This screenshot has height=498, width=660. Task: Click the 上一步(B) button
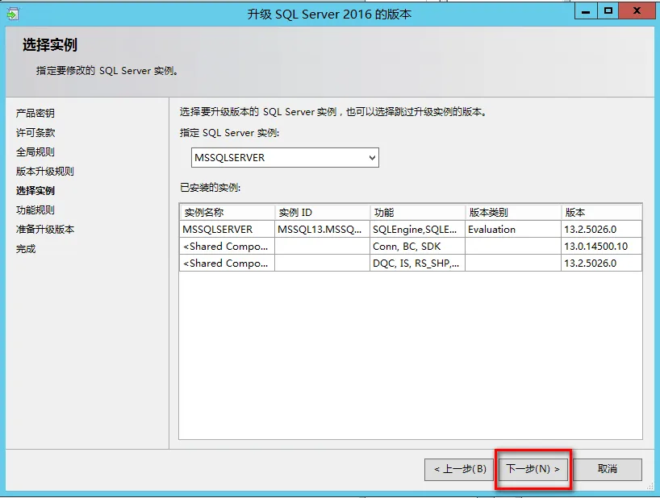tap(460, 469)
